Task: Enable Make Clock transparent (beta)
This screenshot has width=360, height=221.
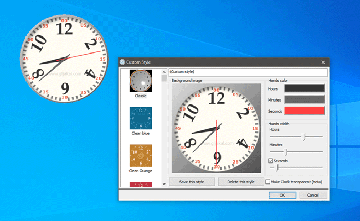Action: tap(269, 181)
